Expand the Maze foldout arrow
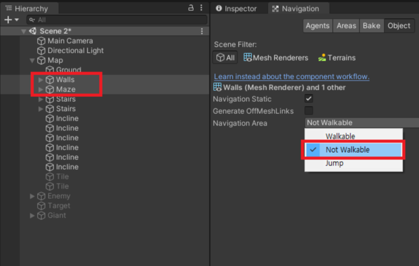The image size is (419, 266). [x=41, y=89]
